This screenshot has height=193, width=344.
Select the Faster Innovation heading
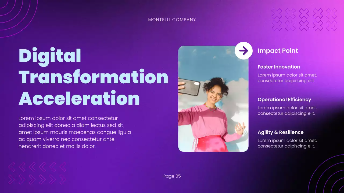click(279, 67)
